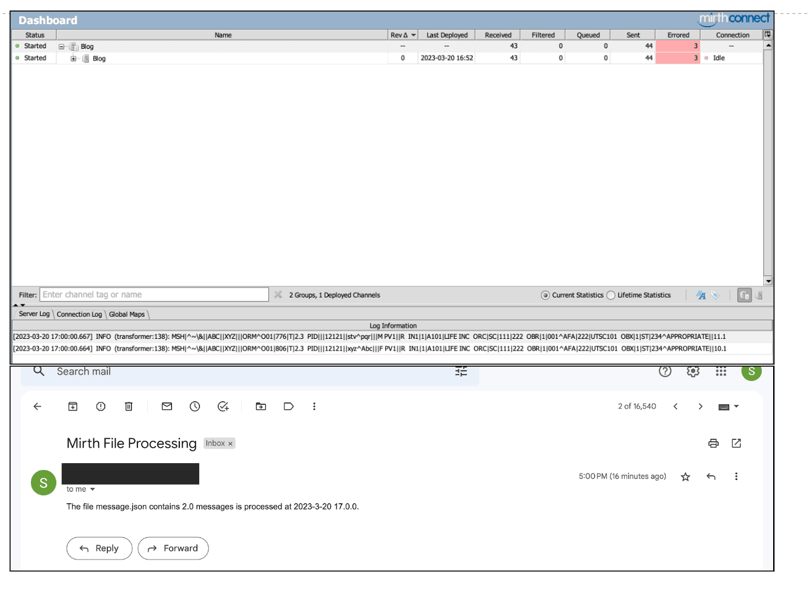Open the message More menu dots
The height and width of the screenshot is (606, 809).
point(736,477)
